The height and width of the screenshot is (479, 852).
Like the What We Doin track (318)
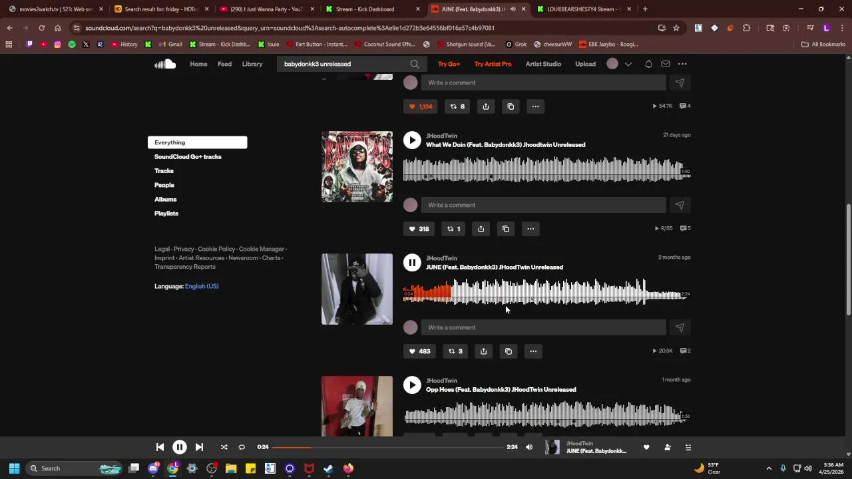click(419, 229)
